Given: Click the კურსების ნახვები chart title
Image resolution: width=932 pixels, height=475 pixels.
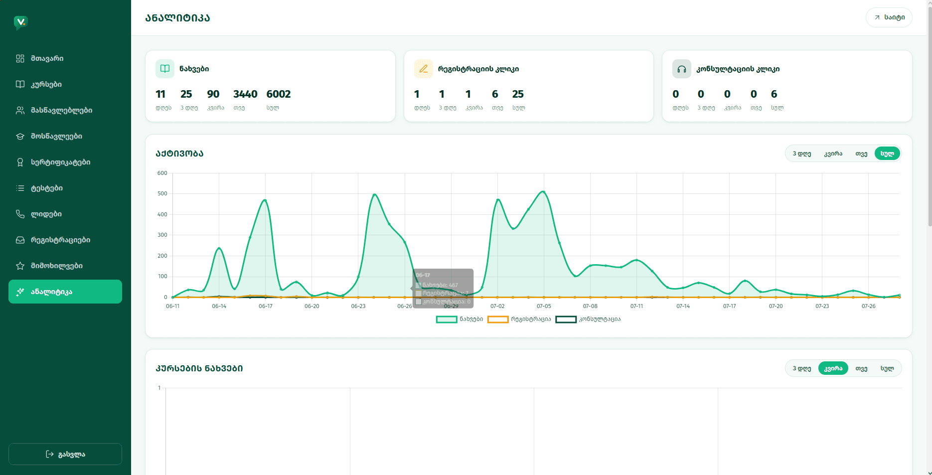Looking at the screenshot, I should [x=199, y=368].
